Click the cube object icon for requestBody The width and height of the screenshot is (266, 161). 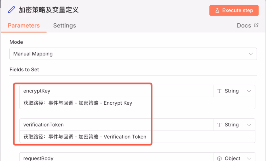(x=220, y=158)
